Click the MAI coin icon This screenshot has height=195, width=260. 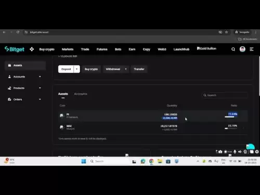pos(62,127)
